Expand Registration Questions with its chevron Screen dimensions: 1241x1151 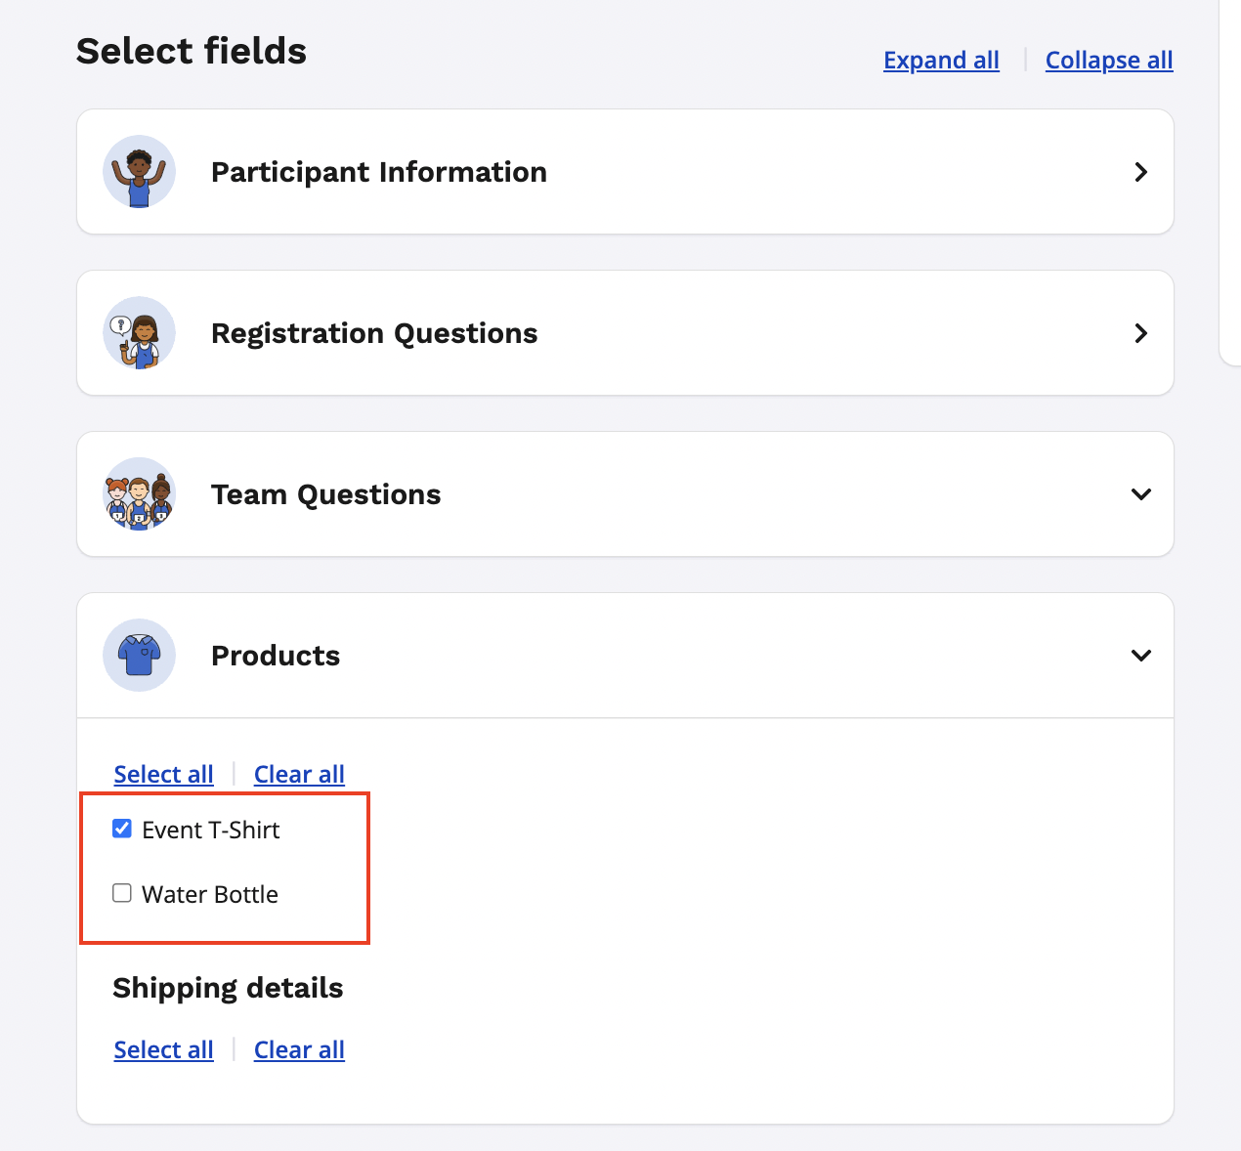(x=1140, y=333)
